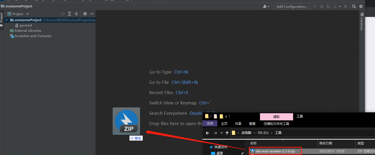
Task: Click Explorer up-one-level arrow
Action: click(227, 133)
